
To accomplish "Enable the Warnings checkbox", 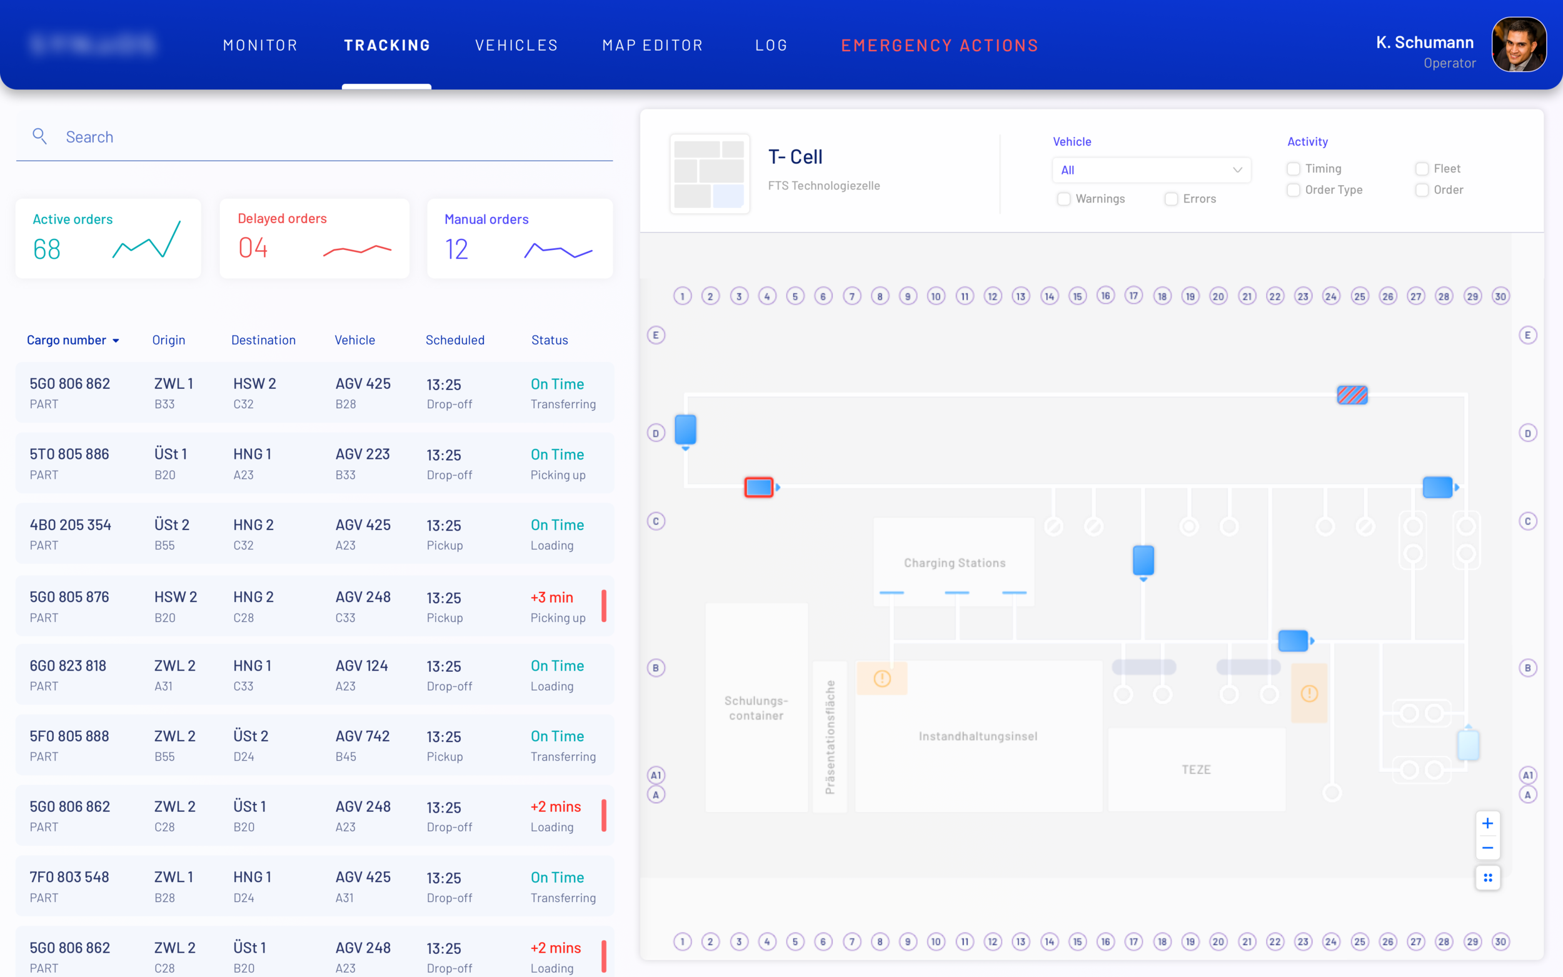I will point(1063,199).
